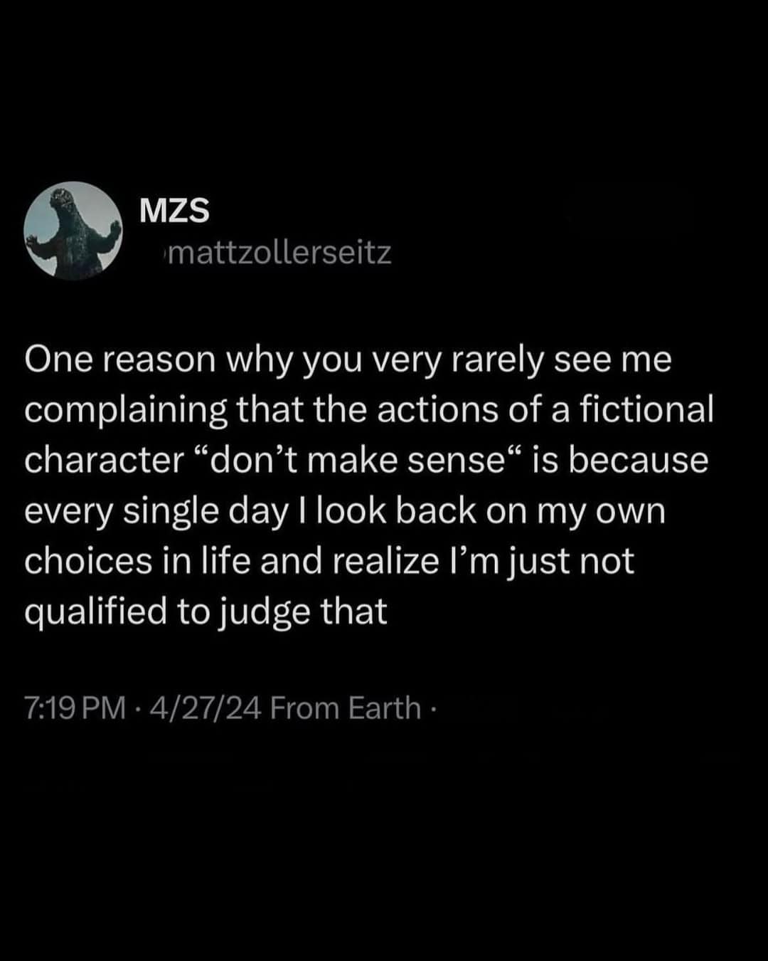Screen dimensions: 768x961
Task: Select the "From Earth" location label
Action: [346, 708]
